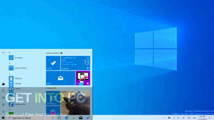Click the pen workspace tray icon
This screenshot has height=120, width=214.
(183, 118)
